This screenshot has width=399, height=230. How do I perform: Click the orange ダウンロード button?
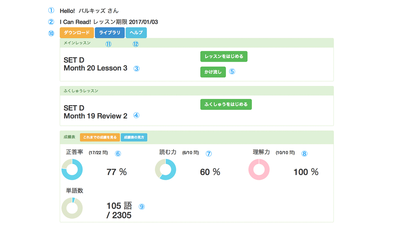77,33
